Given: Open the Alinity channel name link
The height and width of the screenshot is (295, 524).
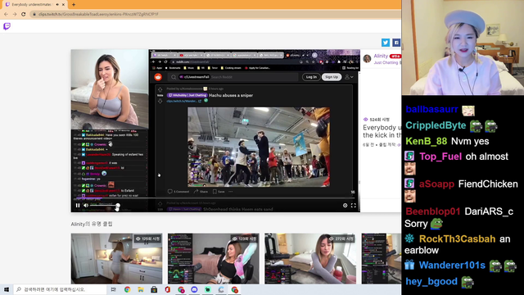Looking at the screenshot, I should [x=381, y=56].
